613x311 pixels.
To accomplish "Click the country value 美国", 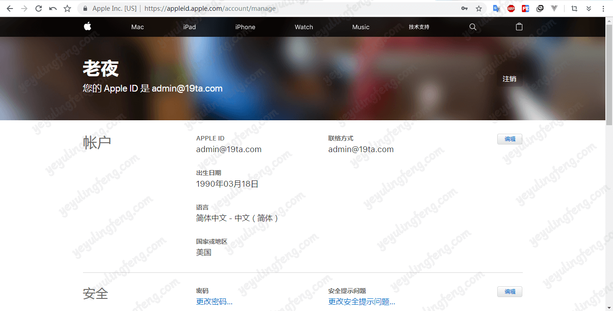I will [x=204, y=253].
